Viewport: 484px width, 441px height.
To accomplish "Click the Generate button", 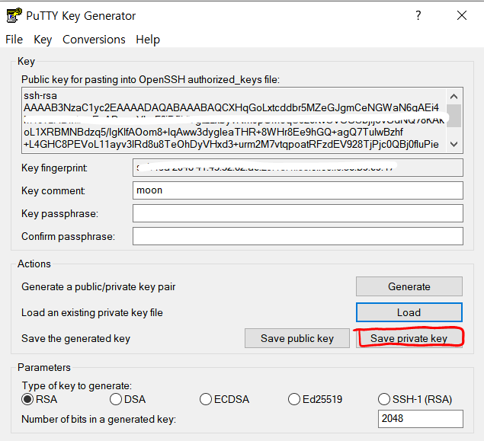I will pyautogui.click(x=409, y=286).
